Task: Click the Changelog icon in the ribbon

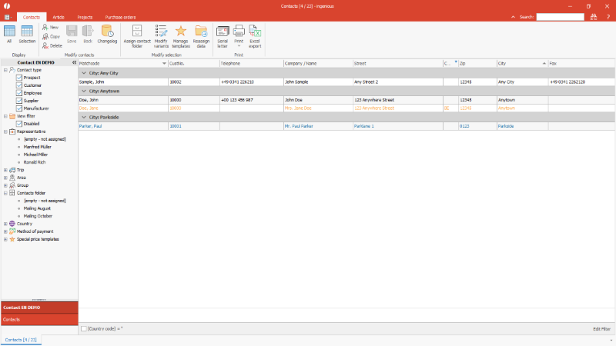Action: pyautogui.click(x=107, y=32)
